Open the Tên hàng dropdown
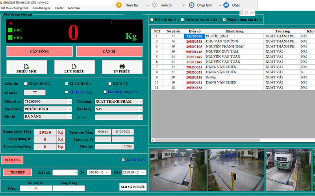The image size is (315, 196). point(141,102)
